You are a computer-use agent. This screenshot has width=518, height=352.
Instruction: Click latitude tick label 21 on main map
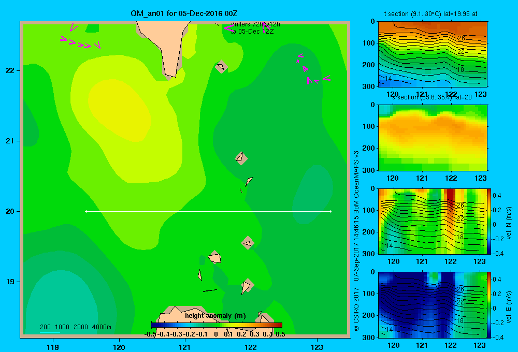point(10,141)
